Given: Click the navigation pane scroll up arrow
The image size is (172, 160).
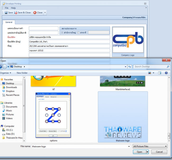Looking at the screenshot, I should [x=24, y=78].
